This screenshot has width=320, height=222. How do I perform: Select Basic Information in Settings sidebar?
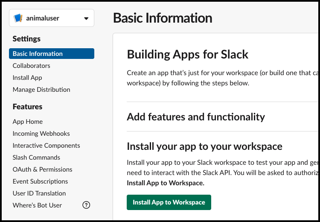click(52, 54)
